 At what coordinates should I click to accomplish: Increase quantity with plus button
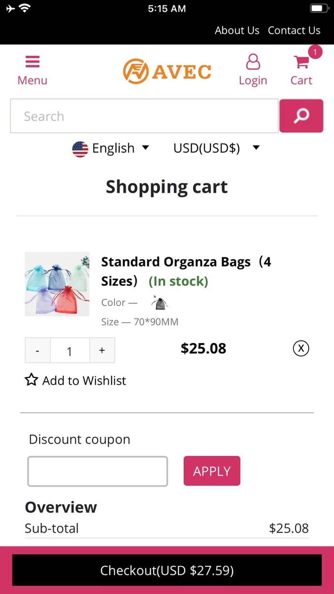point(102,350)
